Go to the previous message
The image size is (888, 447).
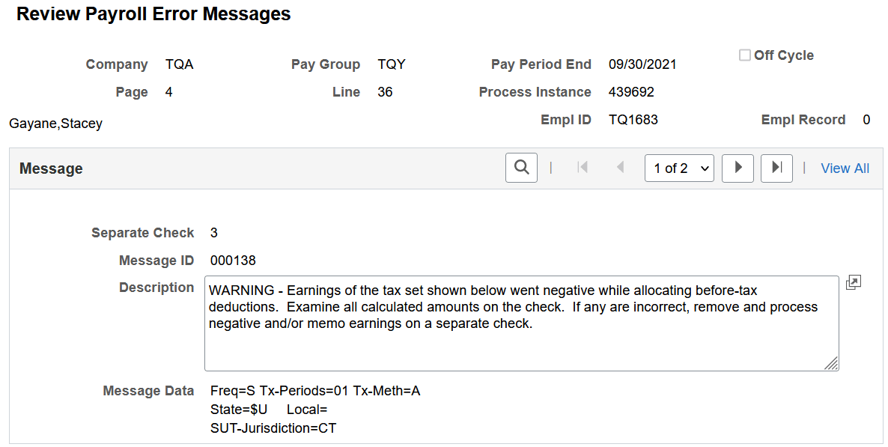(621, 168)
